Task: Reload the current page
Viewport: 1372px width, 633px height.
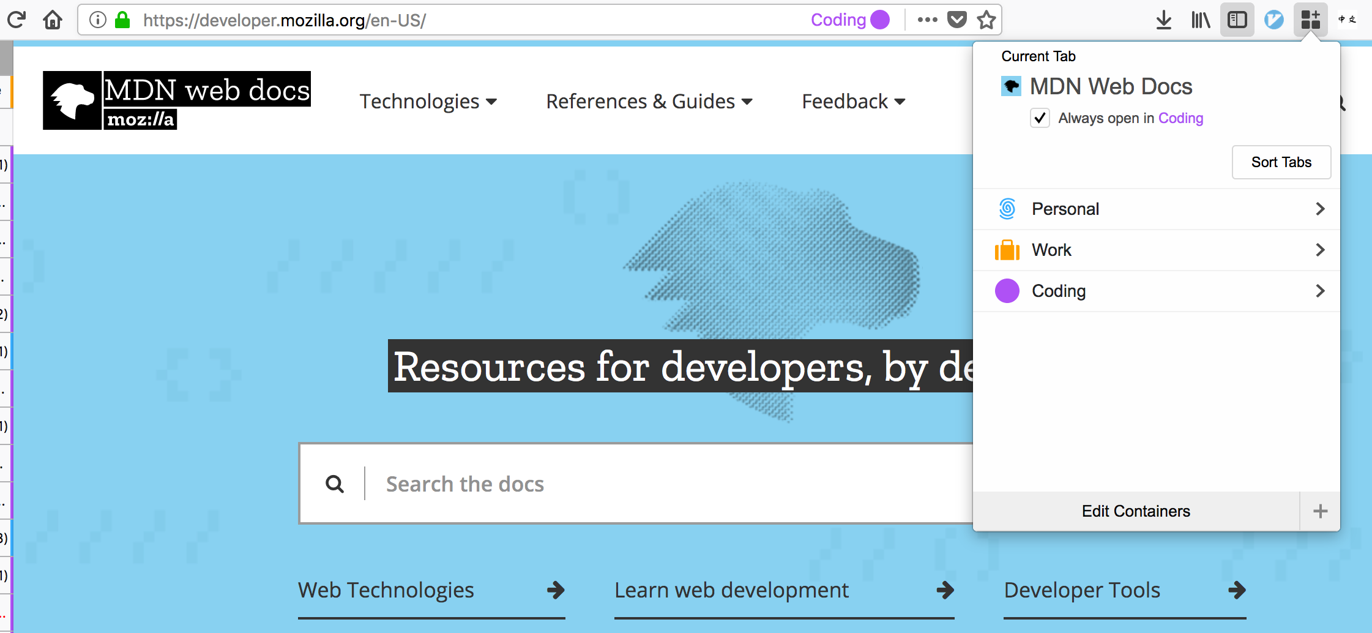Action: (x=17, y=20)
